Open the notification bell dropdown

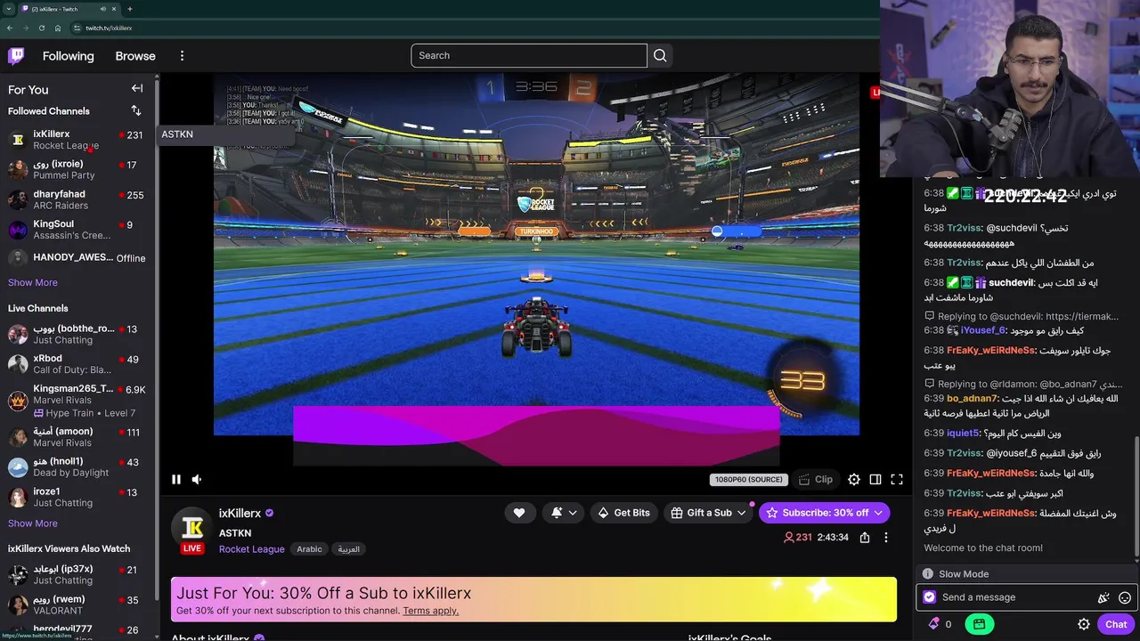(564, 513)
